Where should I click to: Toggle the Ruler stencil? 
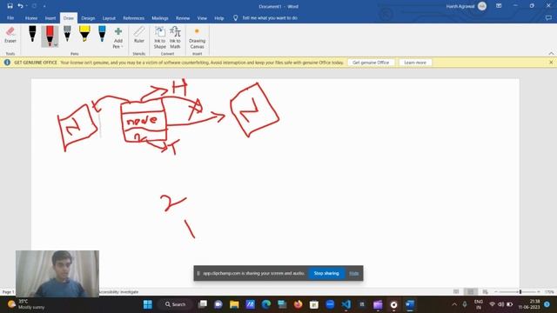pyautogui.click(x=139, y=35)
